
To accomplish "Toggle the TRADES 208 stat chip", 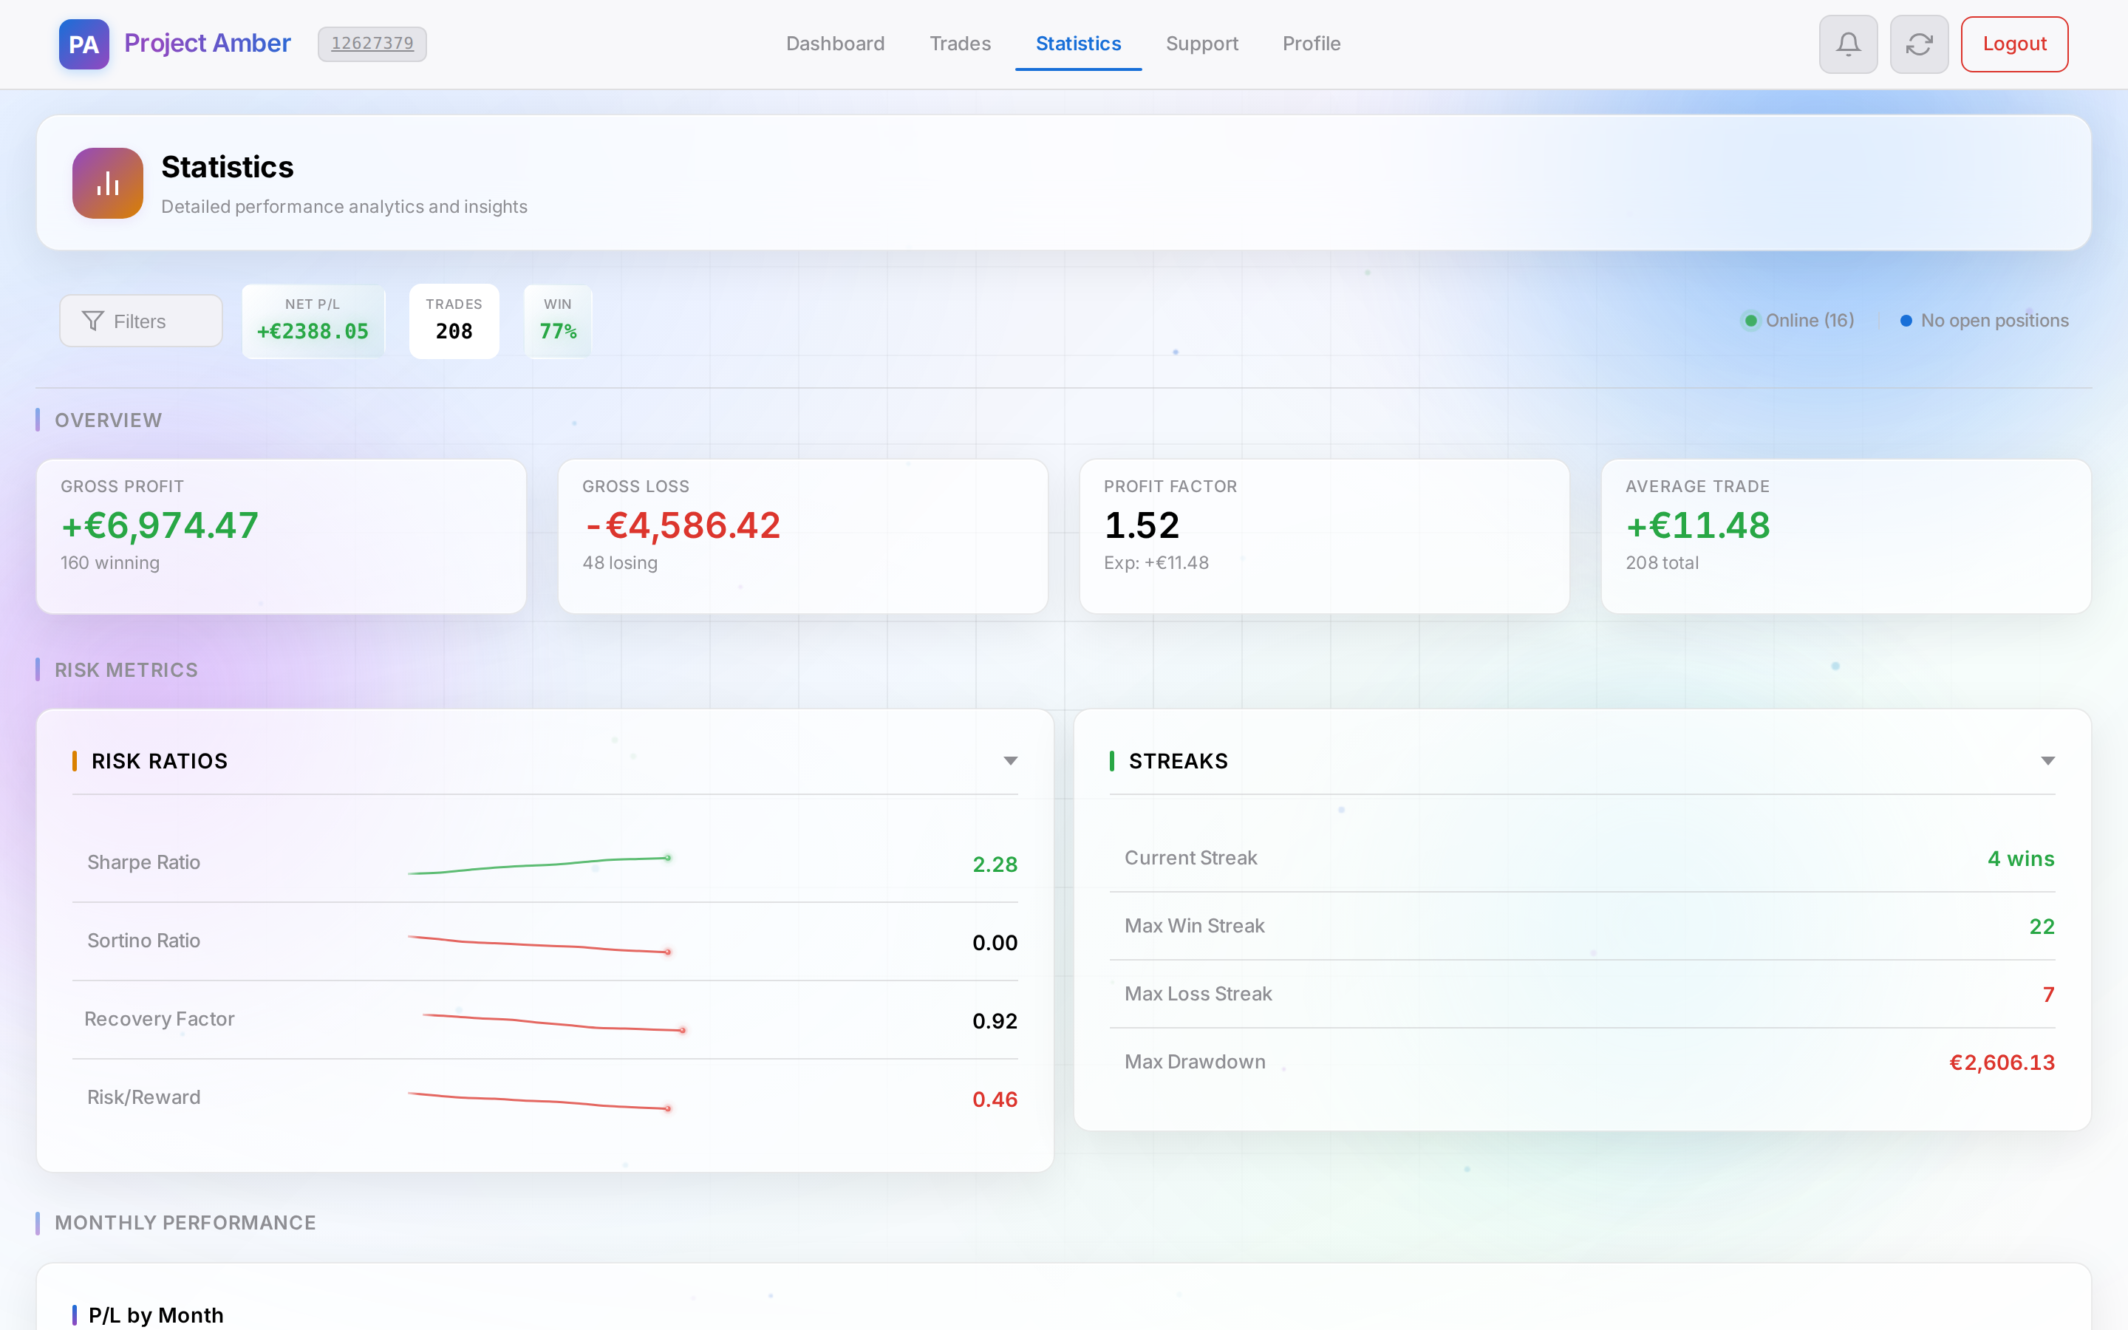I will click(454, 320).
